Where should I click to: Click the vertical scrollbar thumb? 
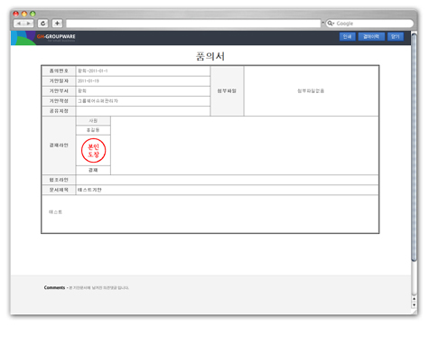click(x=415, y=147)
